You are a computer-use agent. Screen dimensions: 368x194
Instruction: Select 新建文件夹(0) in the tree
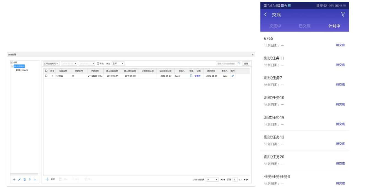coord(22,70)
